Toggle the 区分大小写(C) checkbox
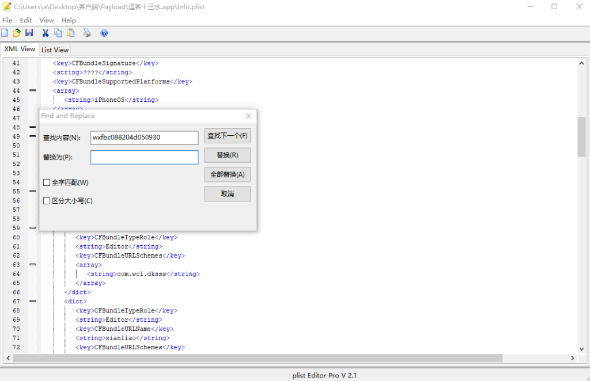The width and height of the screenshot is (590, 381). point(47,201)
